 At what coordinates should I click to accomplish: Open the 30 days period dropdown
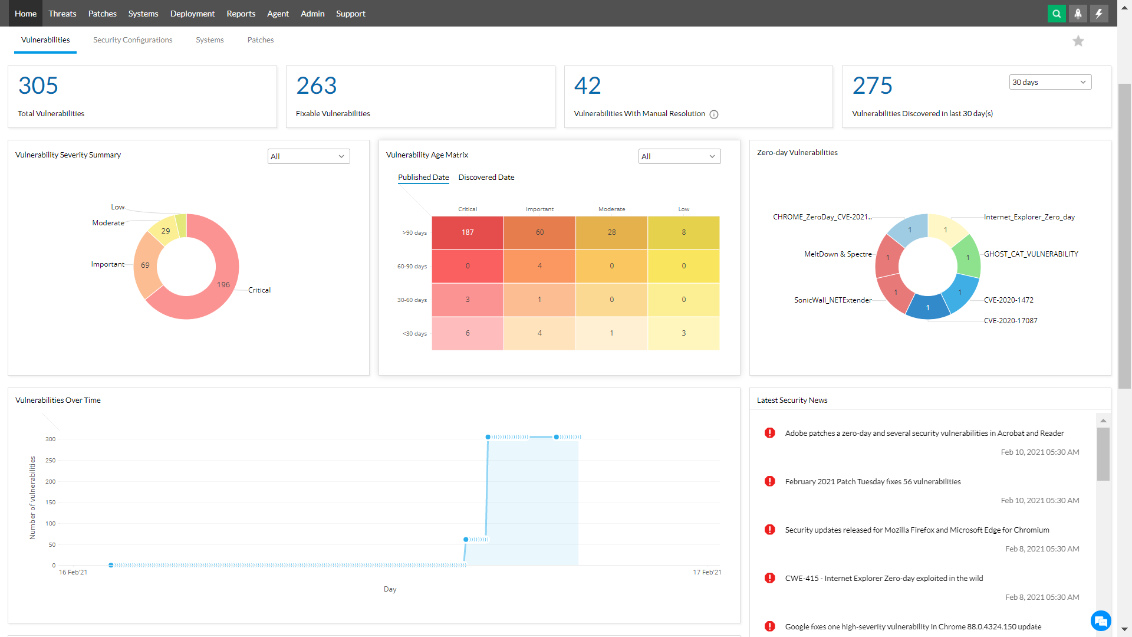tap(1049, 82)
